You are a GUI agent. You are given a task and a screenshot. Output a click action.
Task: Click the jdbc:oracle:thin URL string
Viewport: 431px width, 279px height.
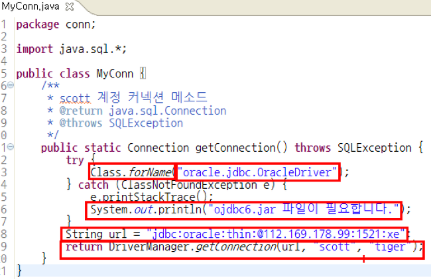[276, 234]
